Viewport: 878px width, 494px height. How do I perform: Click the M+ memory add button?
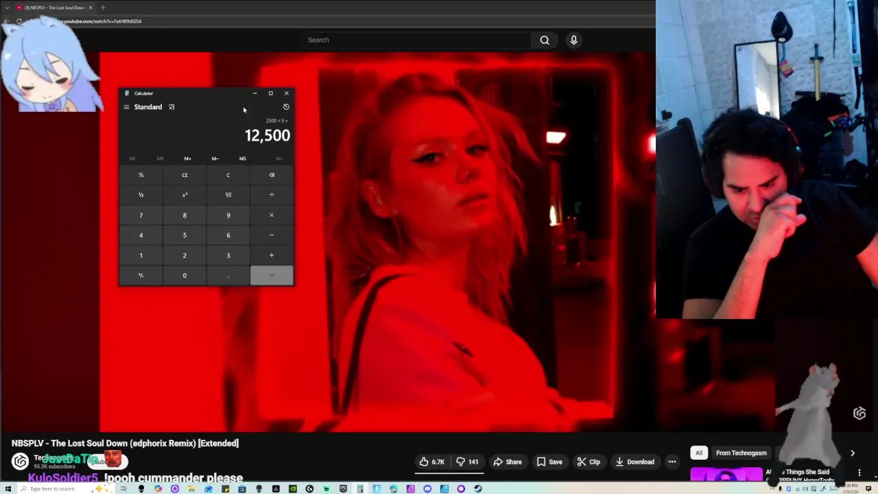point(187,158)
